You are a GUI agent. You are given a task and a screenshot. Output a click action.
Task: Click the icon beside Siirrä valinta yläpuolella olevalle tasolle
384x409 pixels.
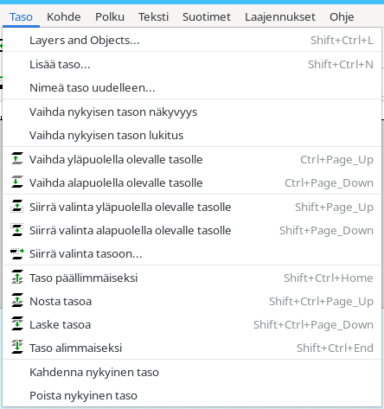(17, 207)
